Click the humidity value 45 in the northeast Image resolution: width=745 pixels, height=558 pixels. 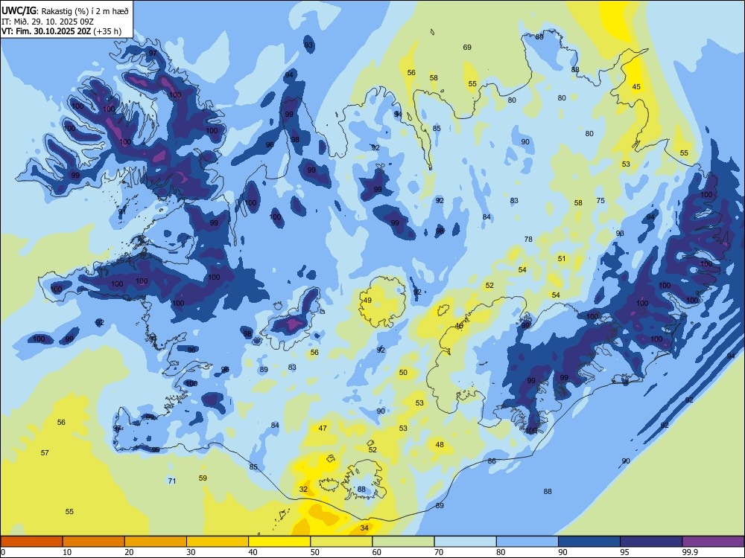coord(636,86)
